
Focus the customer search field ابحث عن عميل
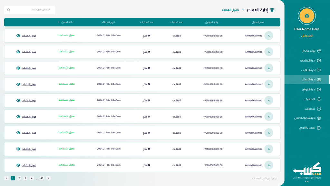[x=30, y=10]
